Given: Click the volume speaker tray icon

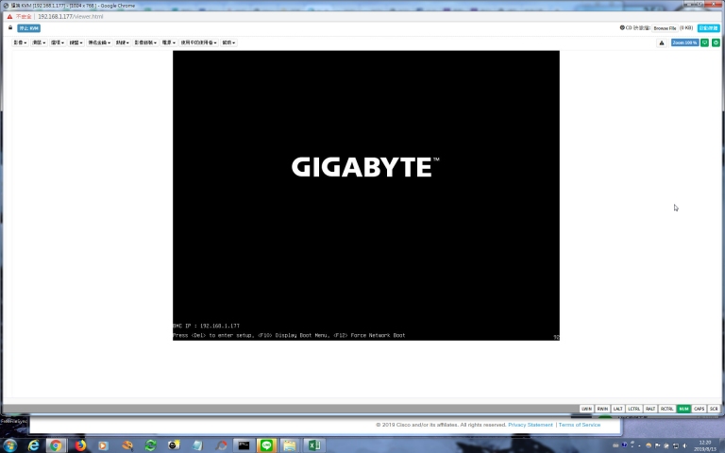Looking at the screenshot, I should 684,445.
